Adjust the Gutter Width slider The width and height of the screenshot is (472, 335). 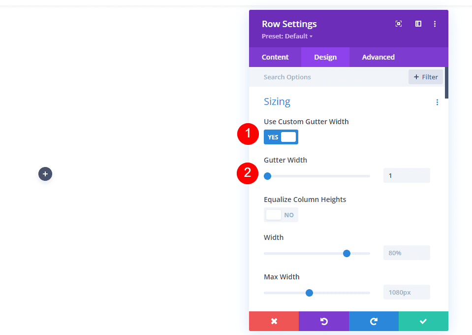267,175
